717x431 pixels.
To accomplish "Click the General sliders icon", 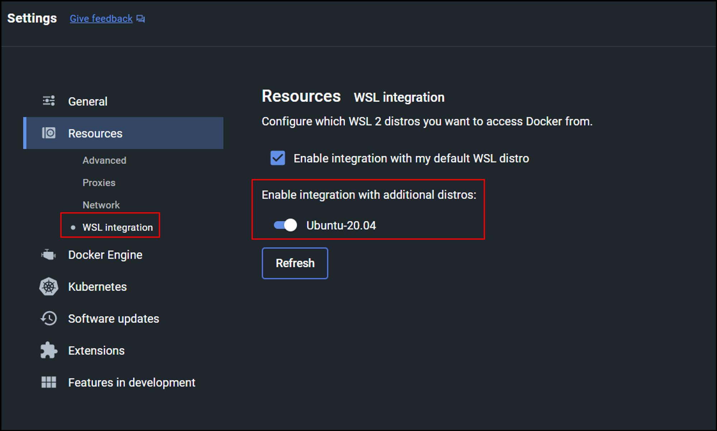I will [49, 101].
